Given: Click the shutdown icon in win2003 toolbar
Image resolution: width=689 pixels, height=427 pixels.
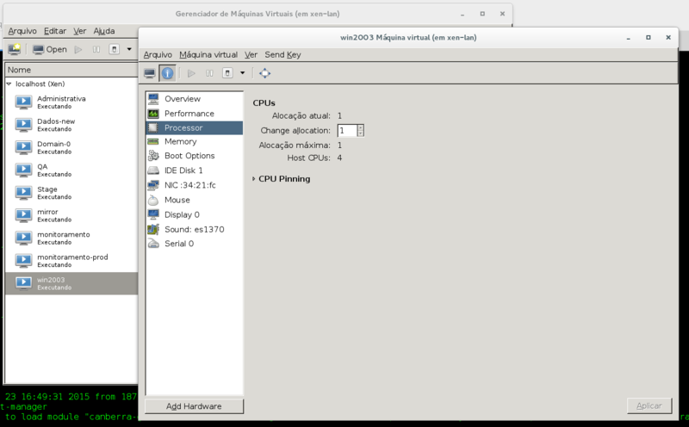Looking at the screenshot, I should (x=227, y=73).
